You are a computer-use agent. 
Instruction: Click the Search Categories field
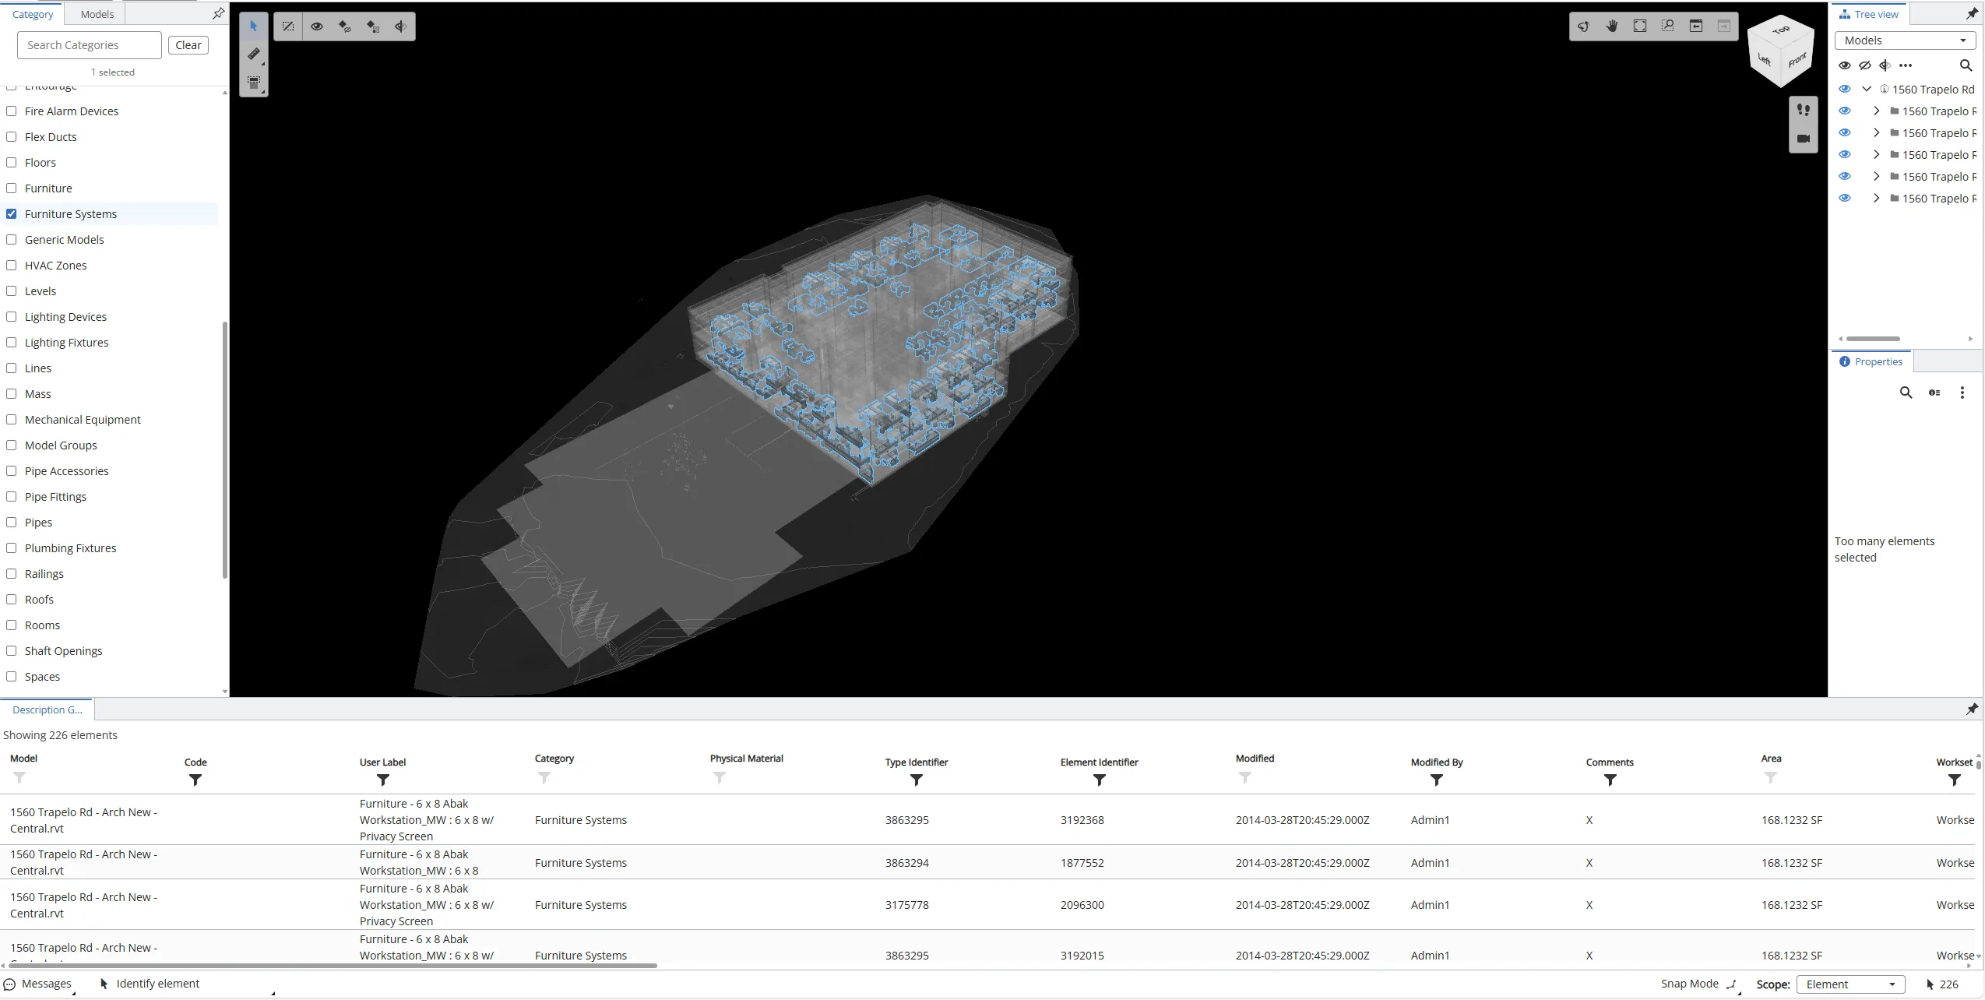[89, 45]
